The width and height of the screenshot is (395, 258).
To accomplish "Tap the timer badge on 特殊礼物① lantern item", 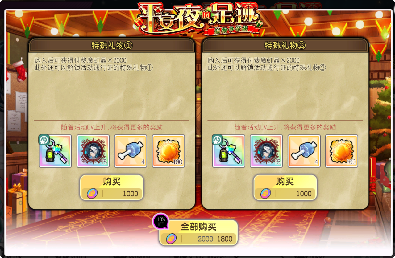I will pyautogui.click(x=44, y=140).
